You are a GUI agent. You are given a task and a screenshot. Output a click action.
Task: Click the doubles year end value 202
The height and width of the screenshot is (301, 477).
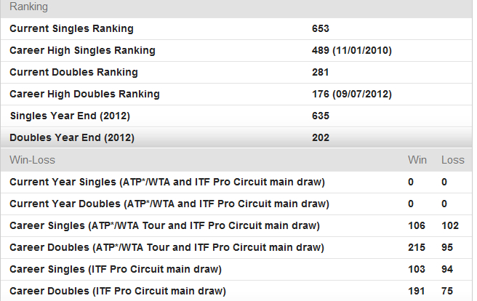321,138
